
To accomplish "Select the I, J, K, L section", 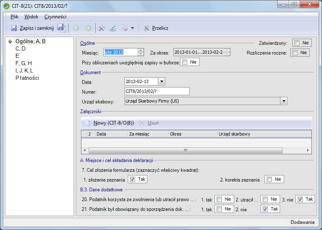I will point(24,71).
